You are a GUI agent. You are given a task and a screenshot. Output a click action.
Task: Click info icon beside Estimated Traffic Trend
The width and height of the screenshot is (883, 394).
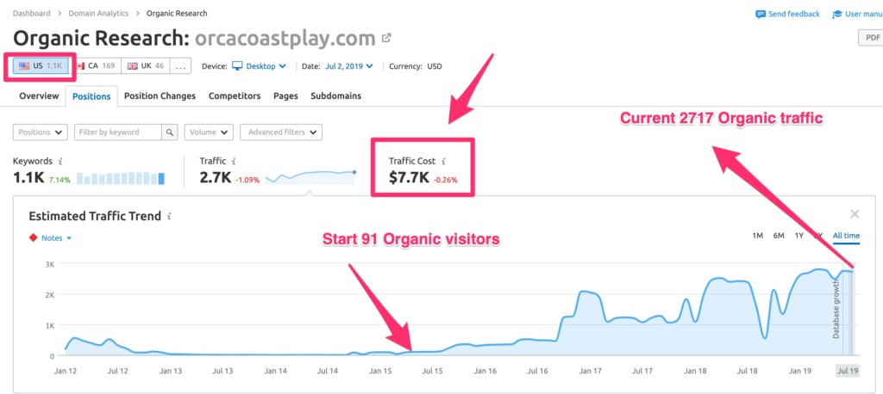170,217
